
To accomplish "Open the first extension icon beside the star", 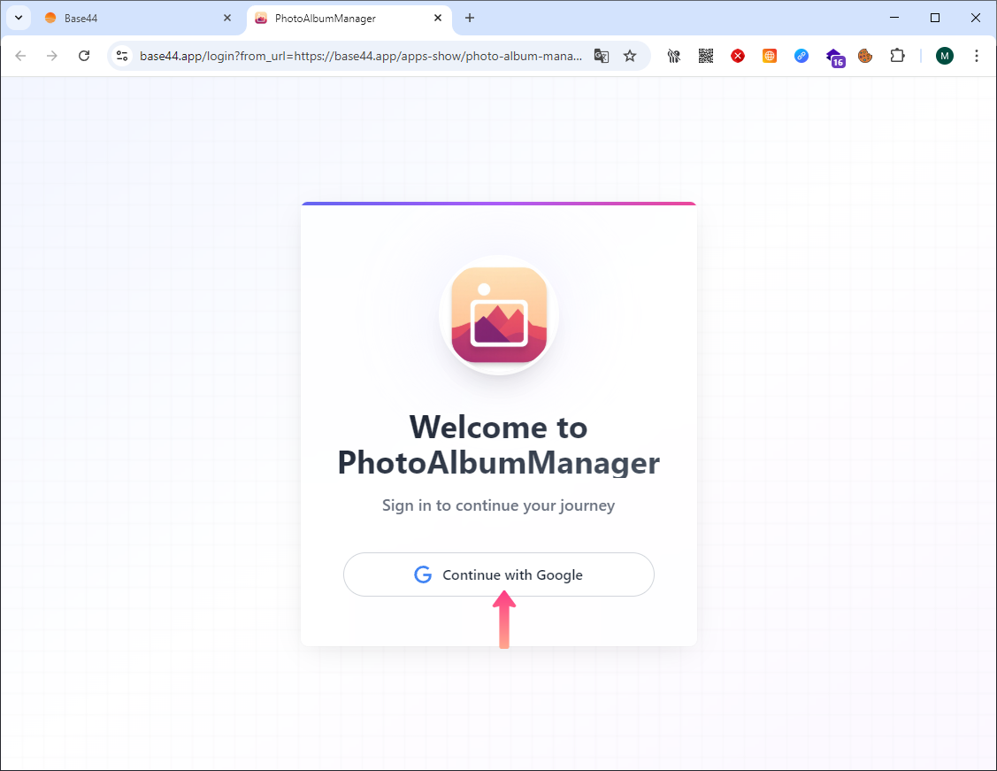I will coord(674,56).
